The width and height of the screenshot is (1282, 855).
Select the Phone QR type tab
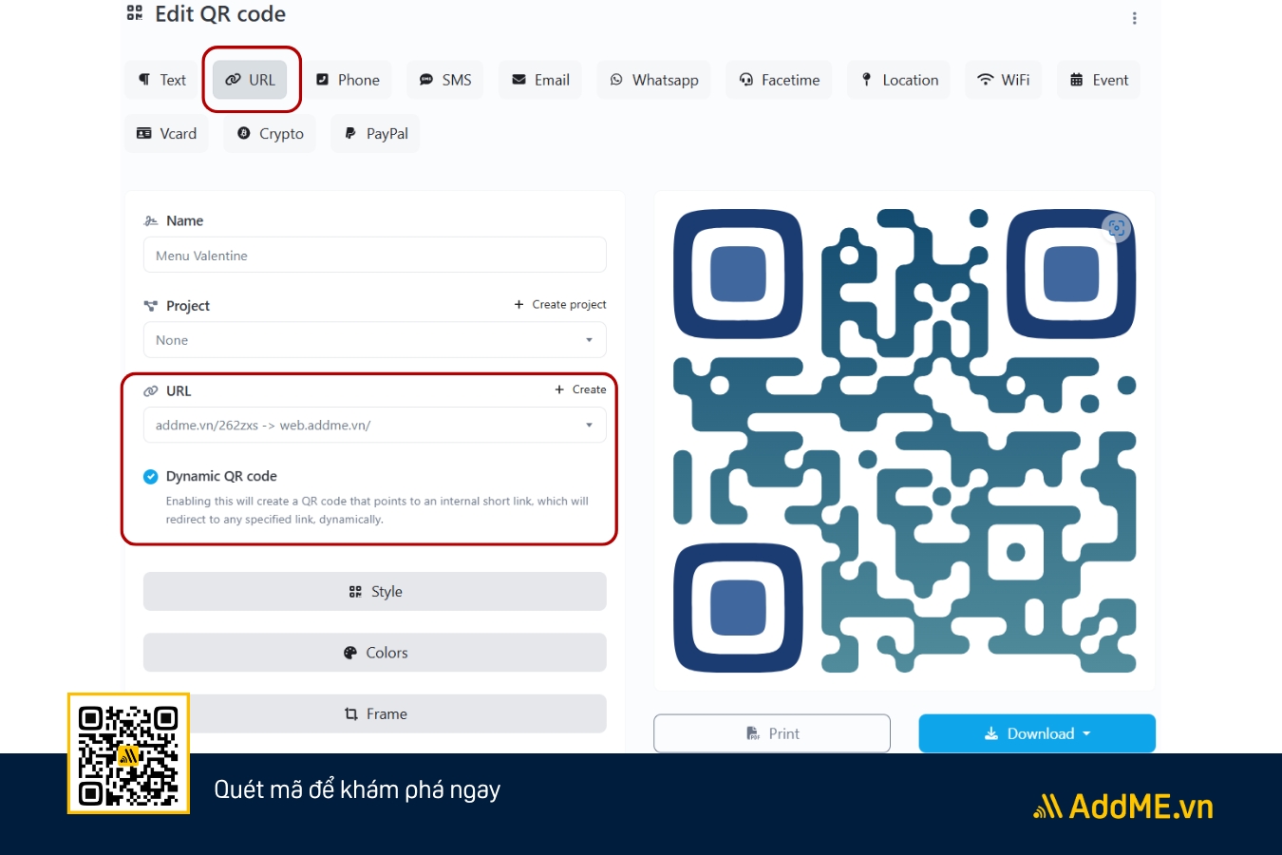[x=348, y=80]
